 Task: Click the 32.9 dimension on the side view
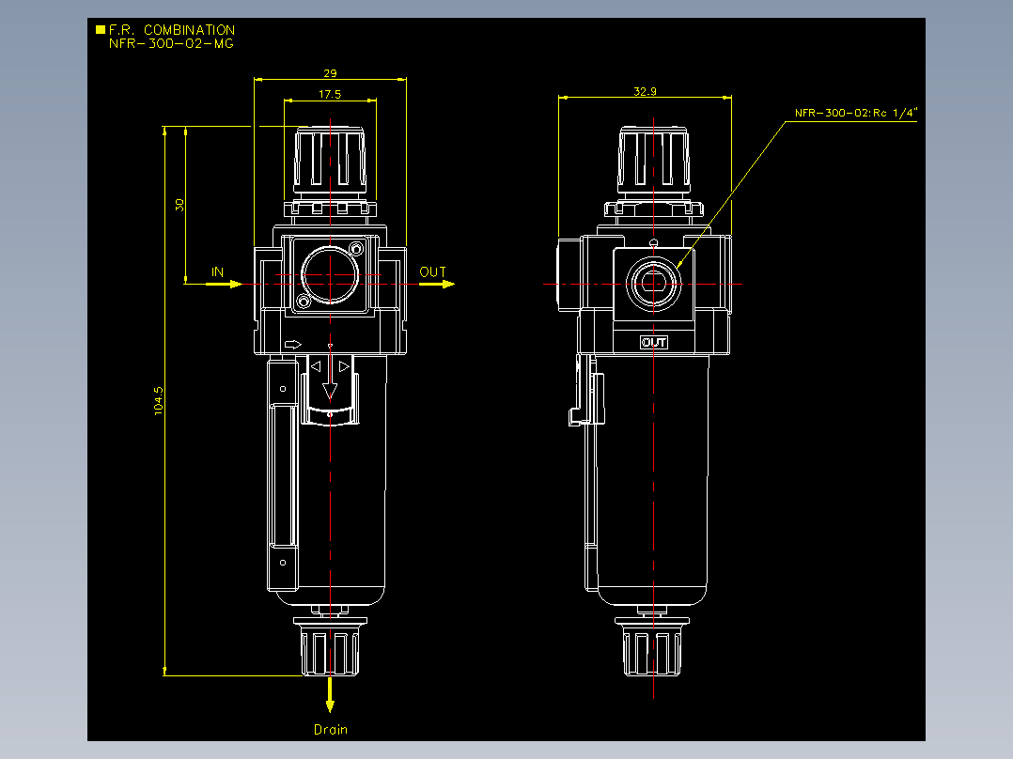645,91
